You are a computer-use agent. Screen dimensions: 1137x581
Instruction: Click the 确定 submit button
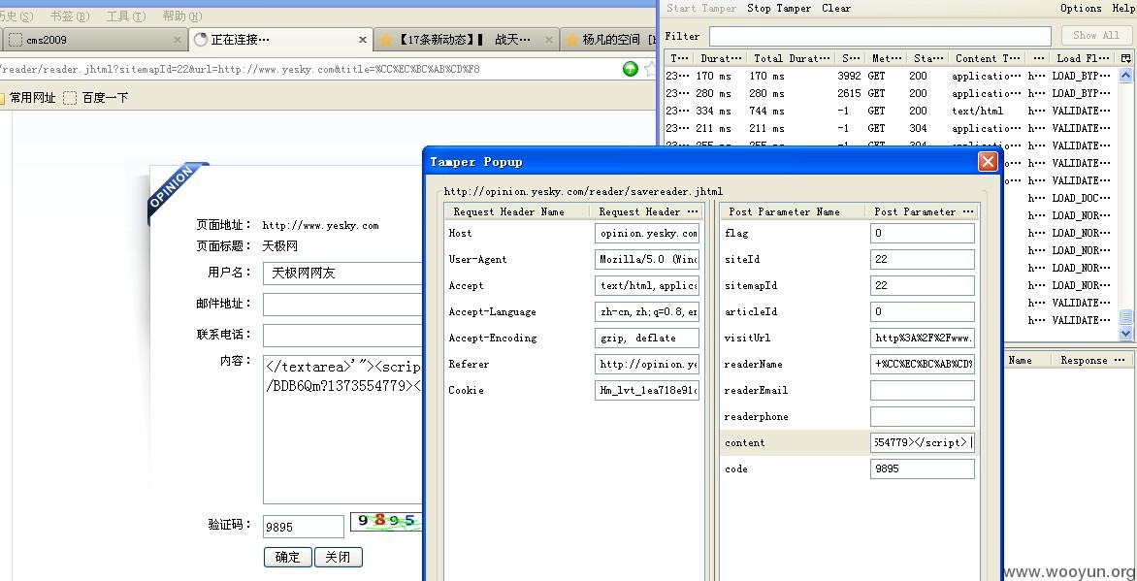click(288, 557)
